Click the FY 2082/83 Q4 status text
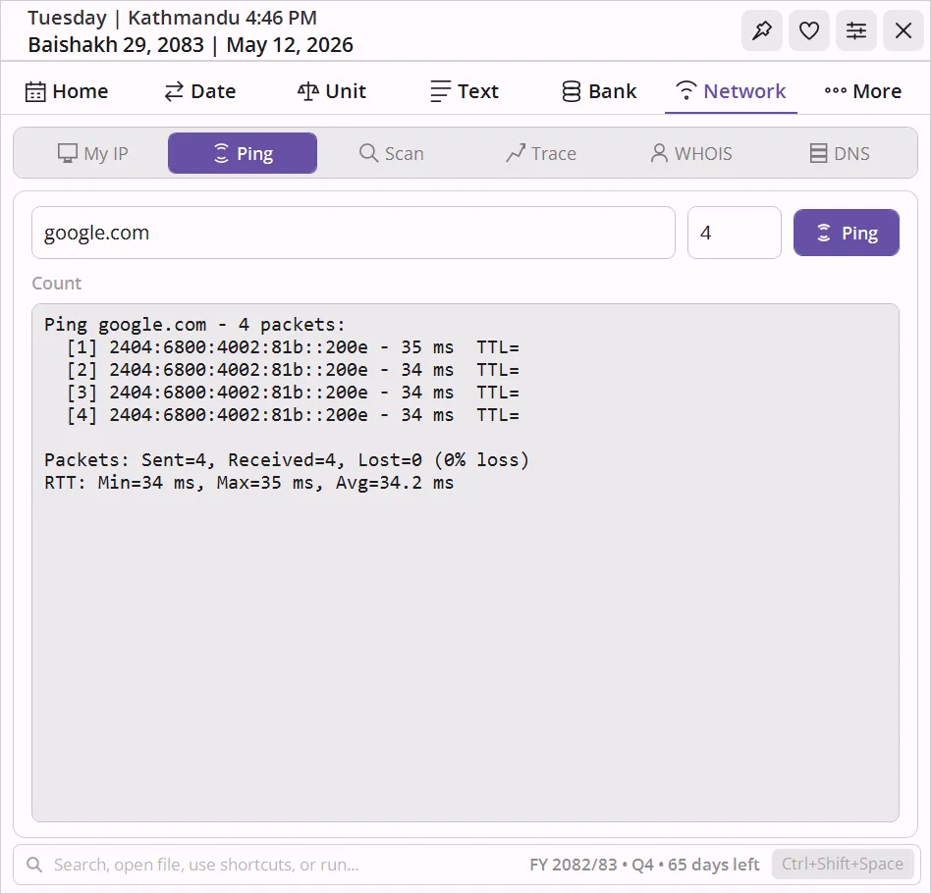Screen dimensions: 931x894 [644, 865]
